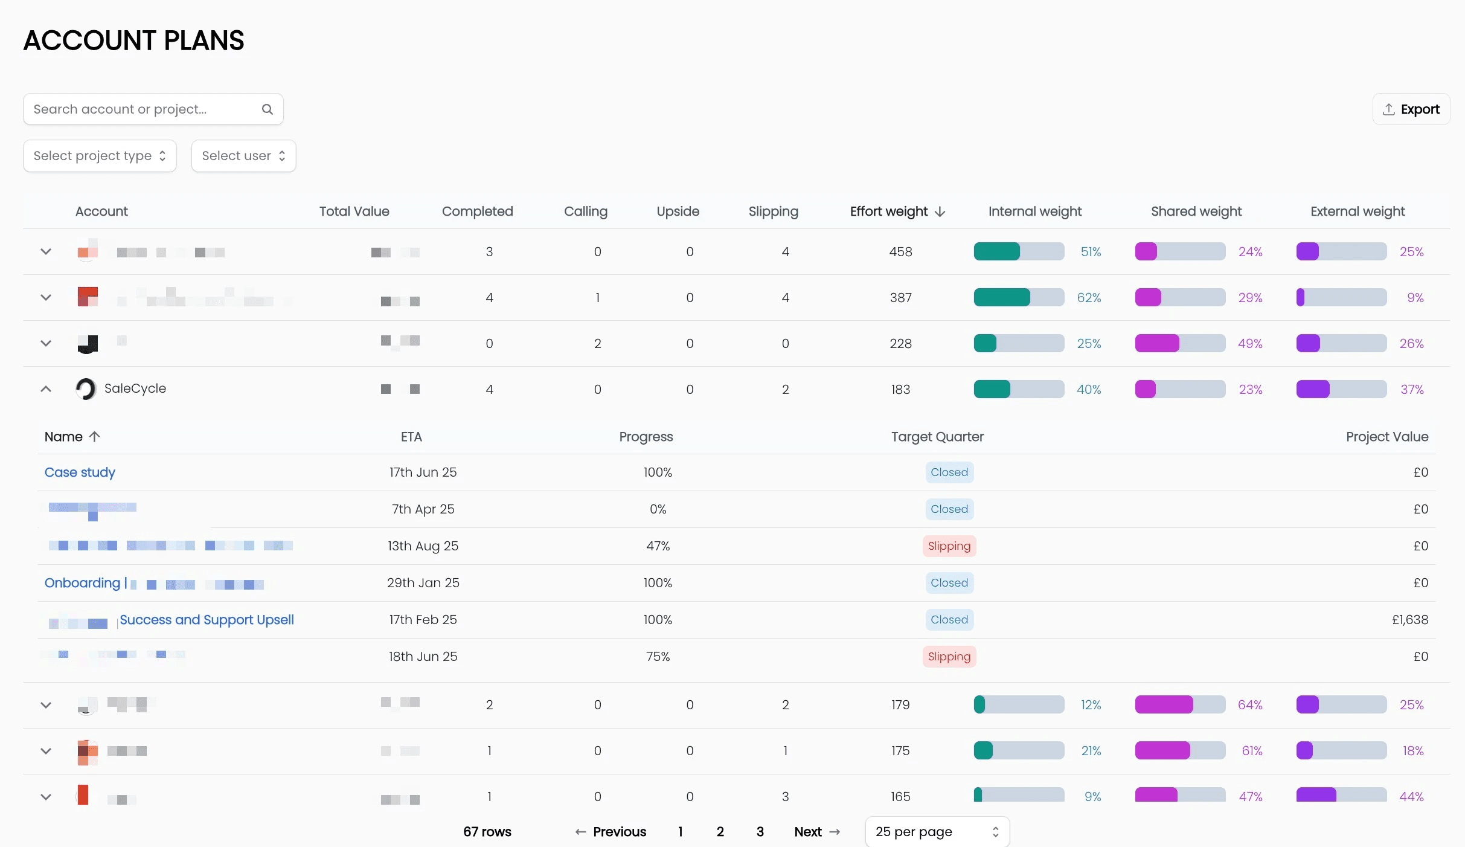Open the Select project type dropdown
The width and height of the screenshot is (1465, 847).
coord(100,156)
